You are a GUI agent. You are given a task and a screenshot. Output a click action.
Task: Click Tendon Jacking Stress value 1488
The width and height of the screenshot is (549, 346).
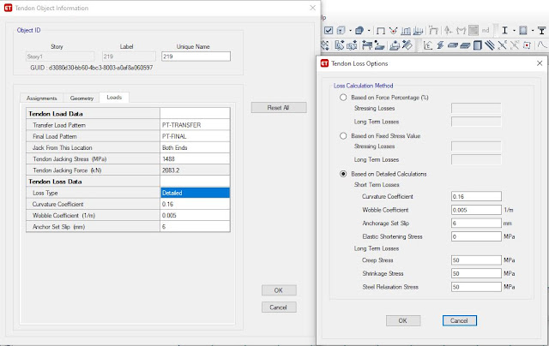[195, 158]
